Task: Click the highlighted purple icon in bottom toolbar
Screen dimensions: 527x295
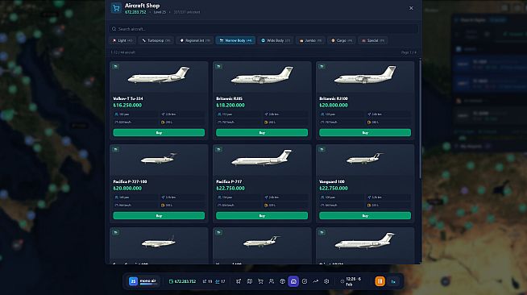Action: tap(293, 281)
